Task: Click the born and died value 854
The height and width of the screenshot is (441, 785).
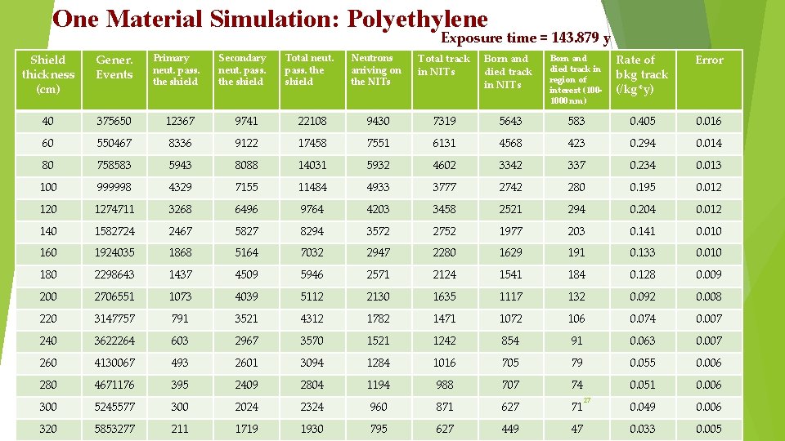Action: (510, 341)
